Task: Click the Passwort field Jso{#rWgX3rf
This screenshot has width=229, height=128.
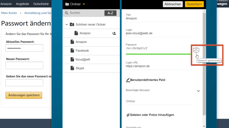Action: pos(158,48)
